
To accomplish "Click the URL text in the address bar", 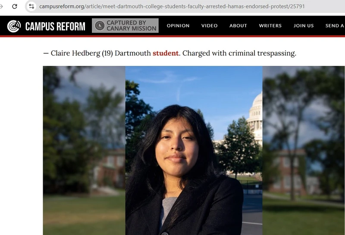I will (172, 6).
